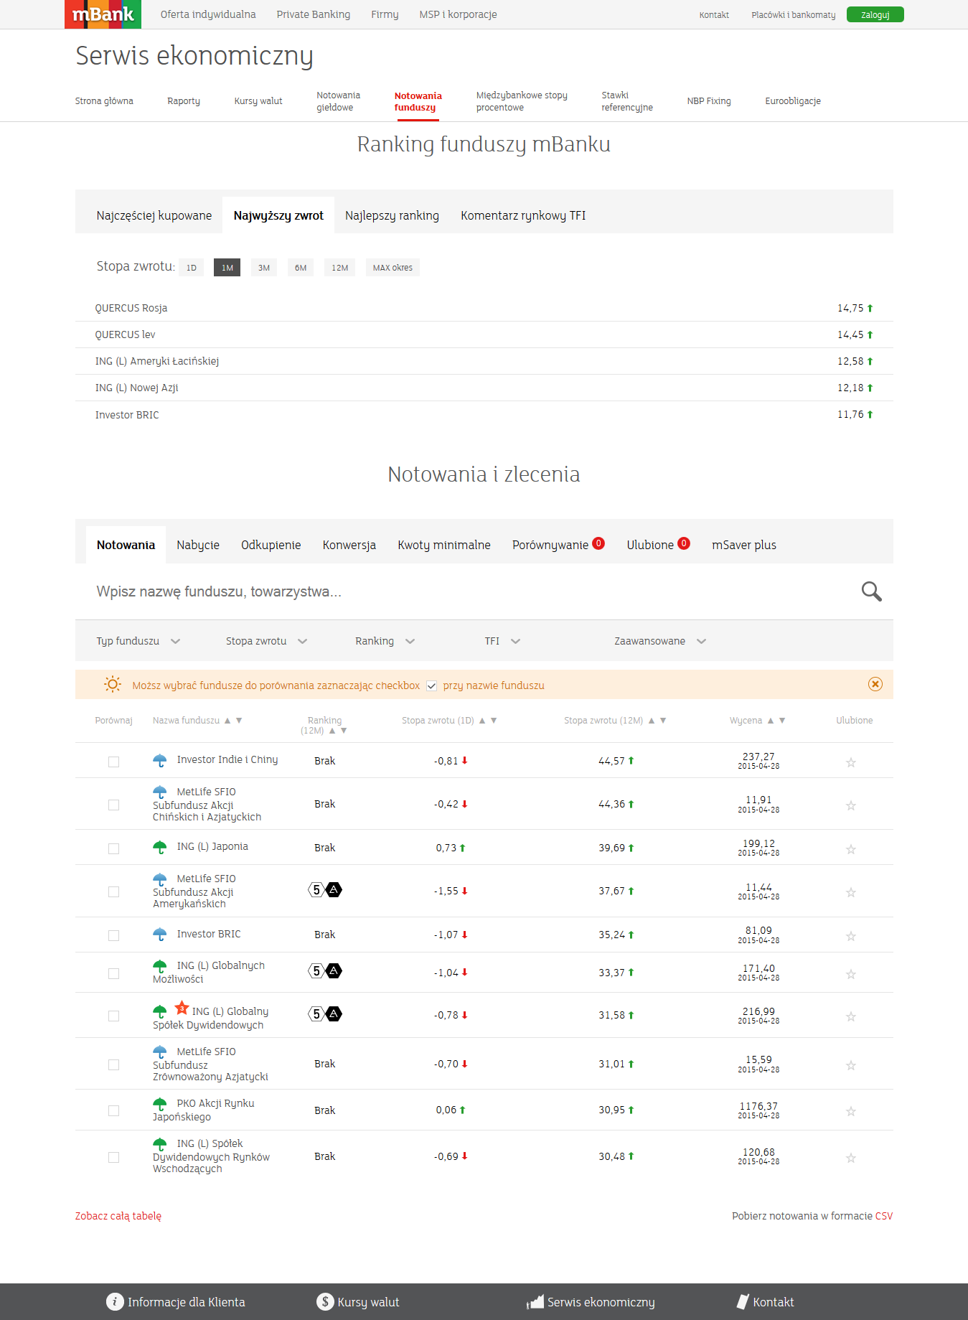The width and height of the screenshot is (968, 1320).
Task: Expand TFI filter dropdown
Action: tap(502, 641)
